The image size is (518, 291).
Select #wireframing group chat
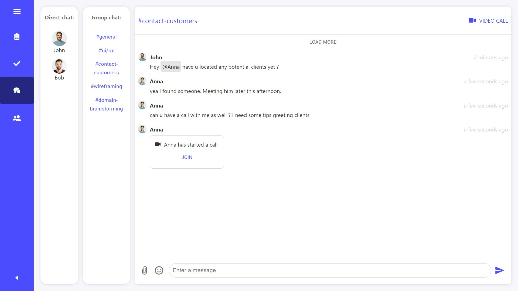pos(106,86)
